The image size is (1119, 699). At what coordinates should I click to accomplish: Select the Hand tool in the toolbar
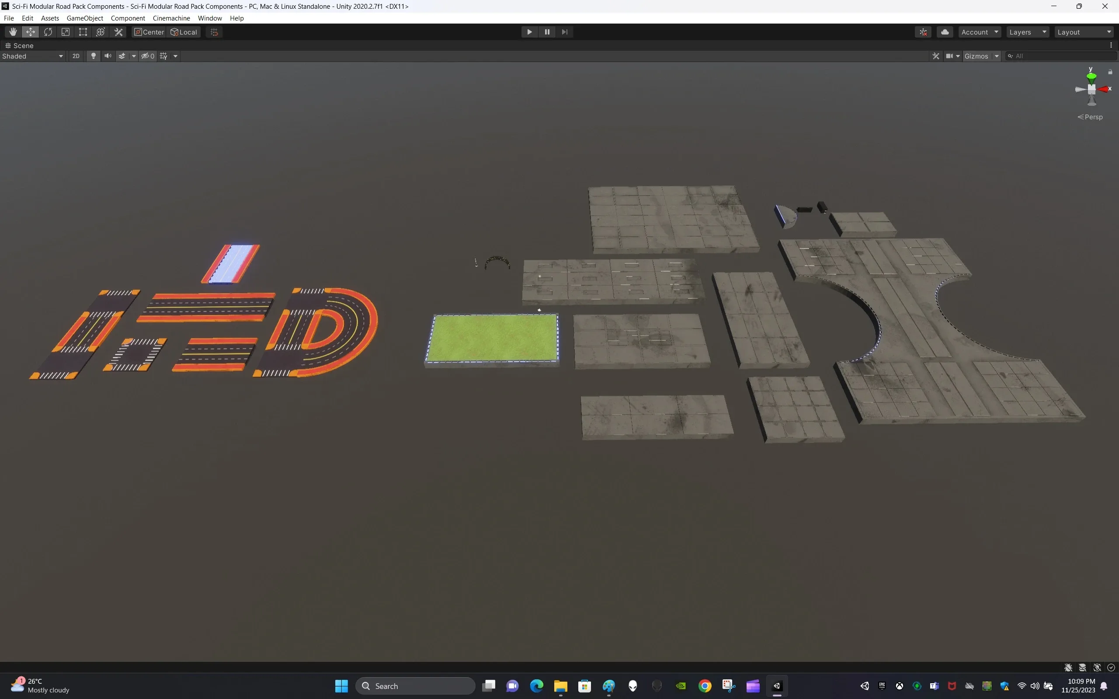click(13, 31)
